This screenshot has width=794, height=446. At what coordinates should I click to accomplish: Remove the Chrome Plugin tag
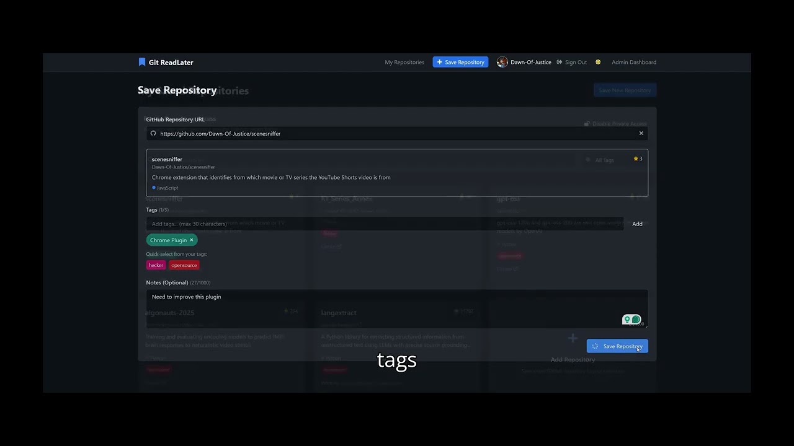(192, 240)
